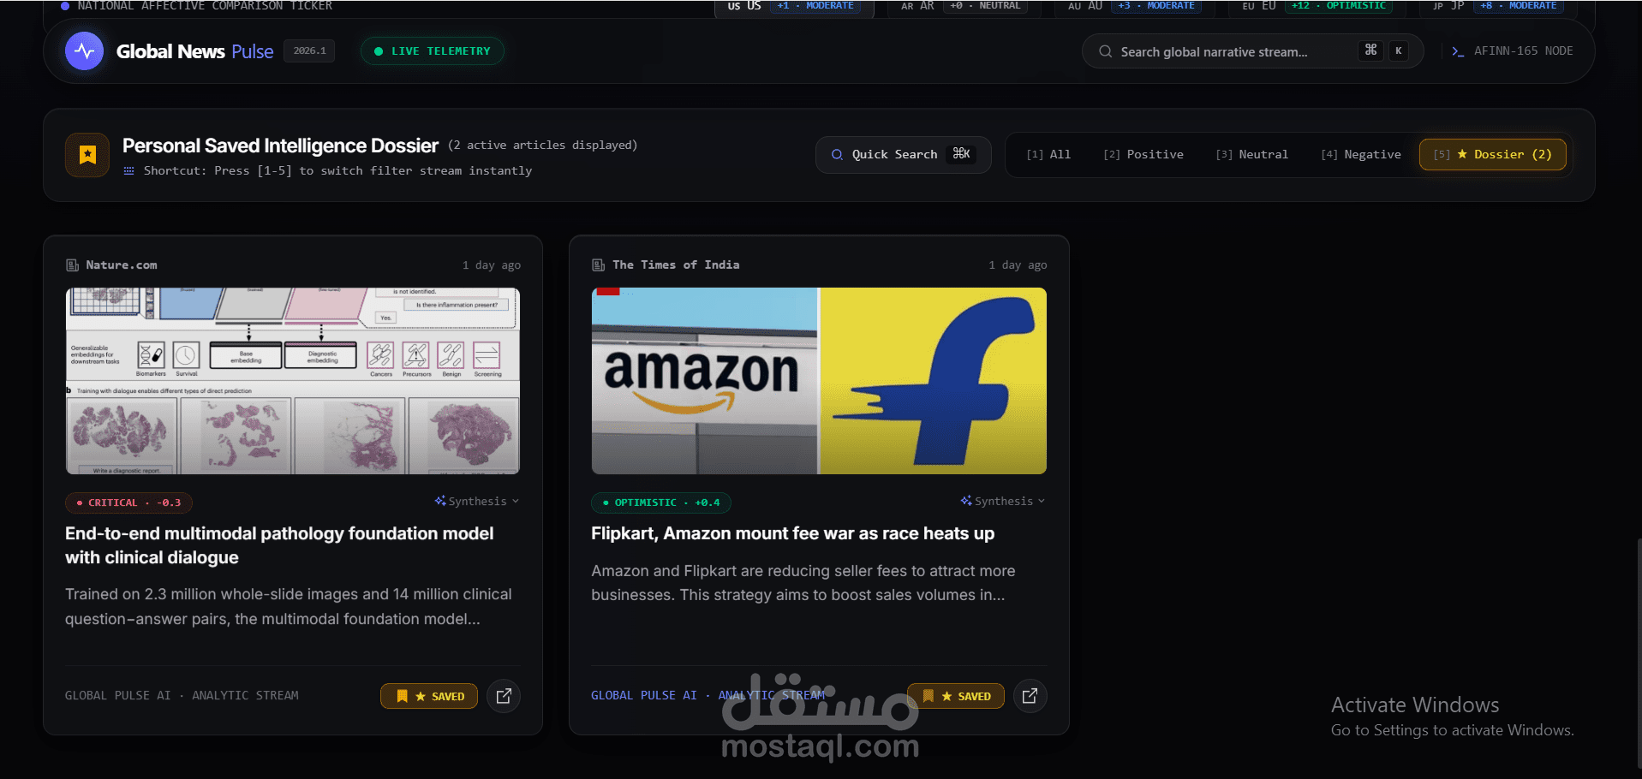Open the Amazon Flipkart logo thumbnail

pyautogui.click(x=819, y=381)
